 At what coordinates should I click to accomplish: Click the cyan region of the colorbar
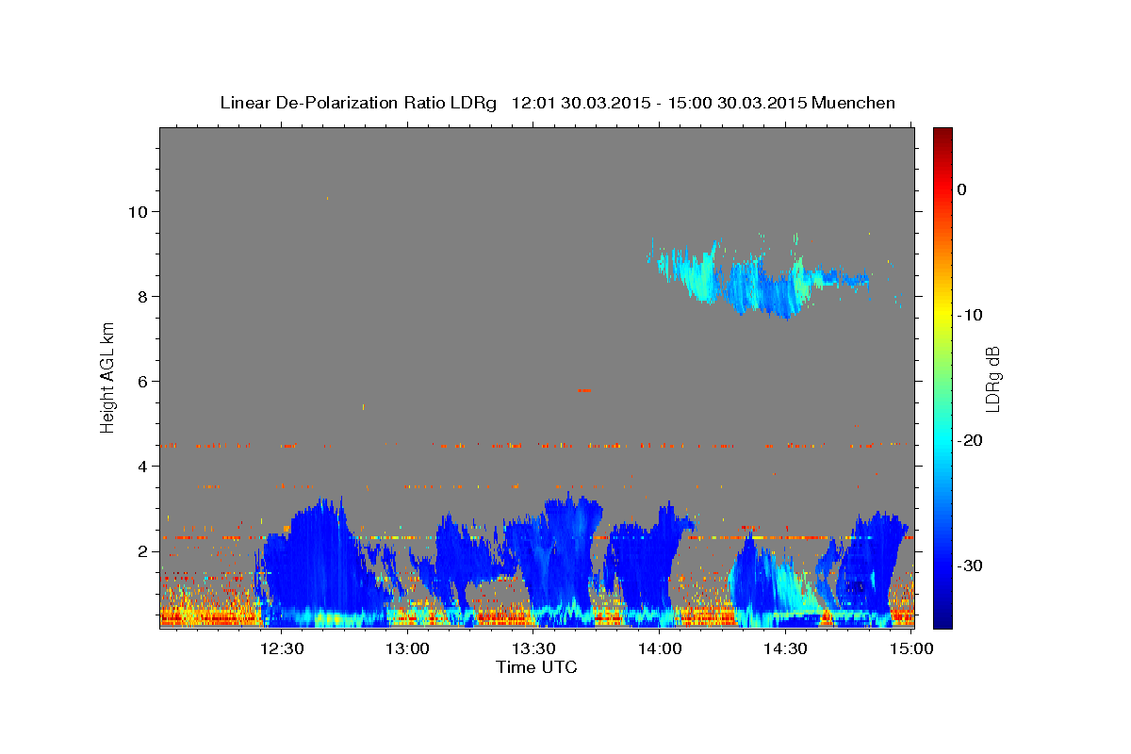tap(942, 440)
